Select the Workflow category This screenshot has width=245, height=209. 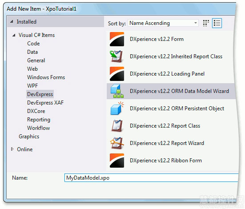tap(39, 128)
